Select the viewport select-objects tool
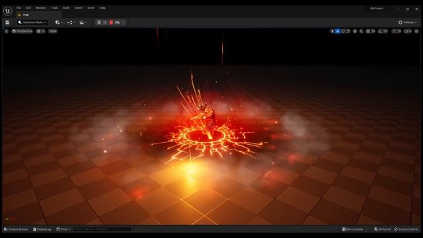The width and height of the screenshot is (423, 238). (x=332, y=31)
